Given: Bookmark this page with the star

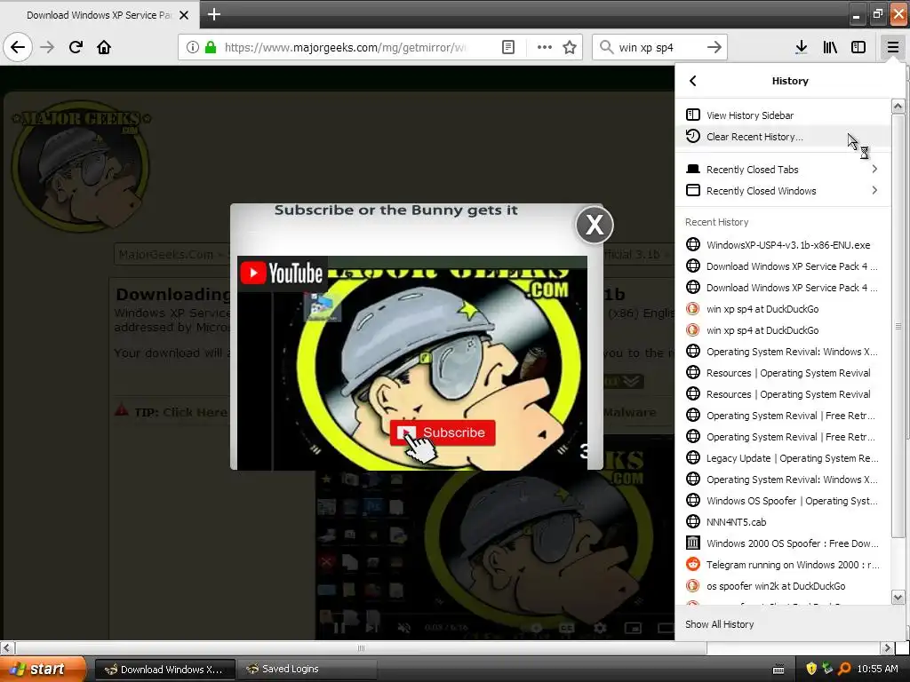Looking at the screenshot, I should 570,47.
